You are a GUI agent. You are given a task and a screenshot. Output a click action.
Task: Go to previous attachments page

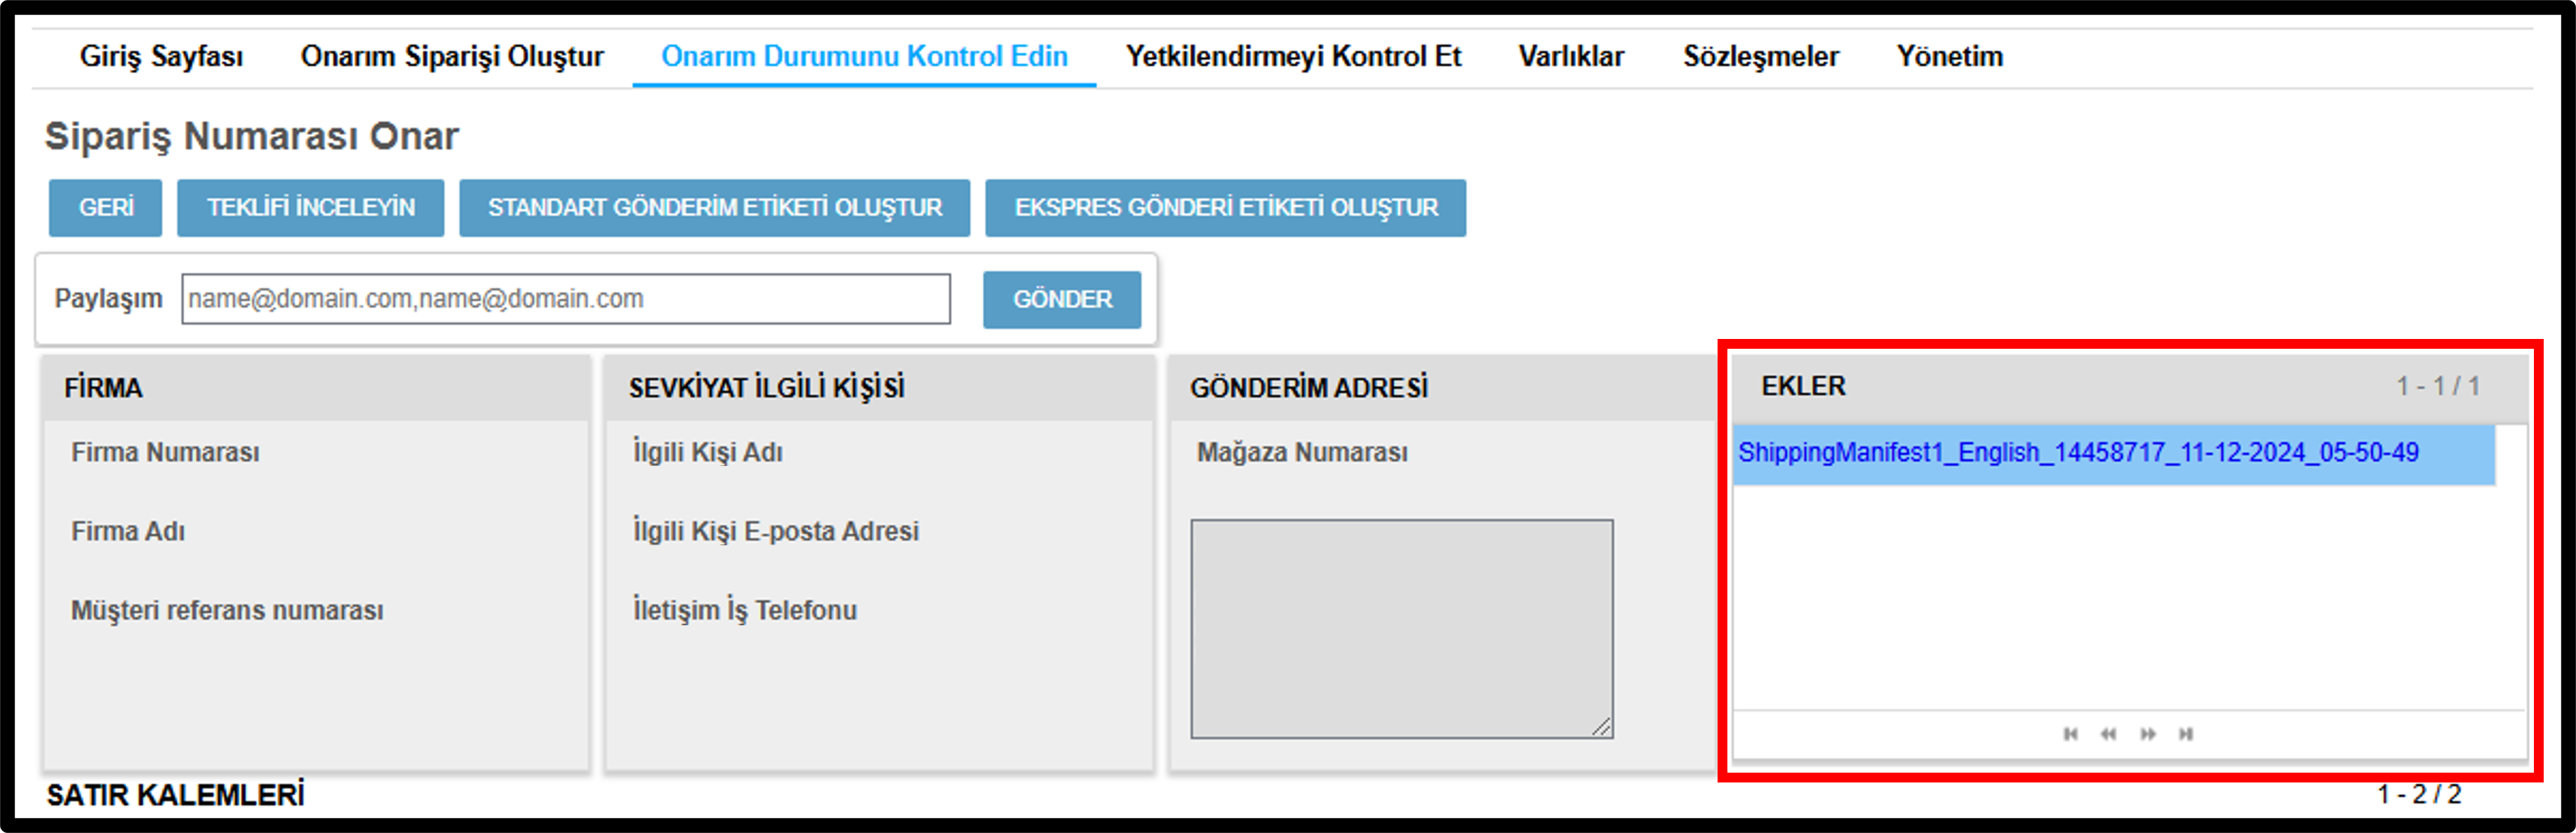2108,734
